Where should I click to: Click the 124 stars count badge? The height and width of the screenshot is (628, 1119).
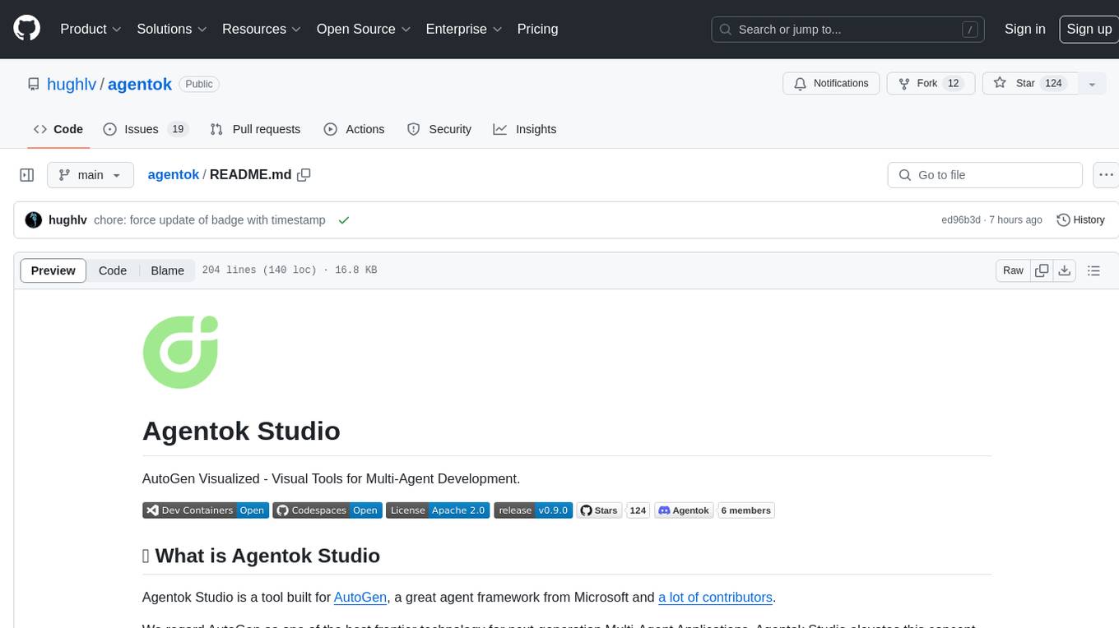tap(638, 510)
